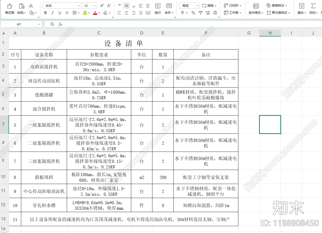Click the distributed alignment icon
Screen dimensions: 322x233
tap(148, 13)
